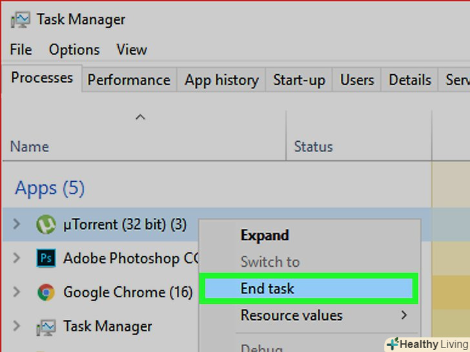Expand the Task Manager process group

pyautogui.click(x=17, y=327)
